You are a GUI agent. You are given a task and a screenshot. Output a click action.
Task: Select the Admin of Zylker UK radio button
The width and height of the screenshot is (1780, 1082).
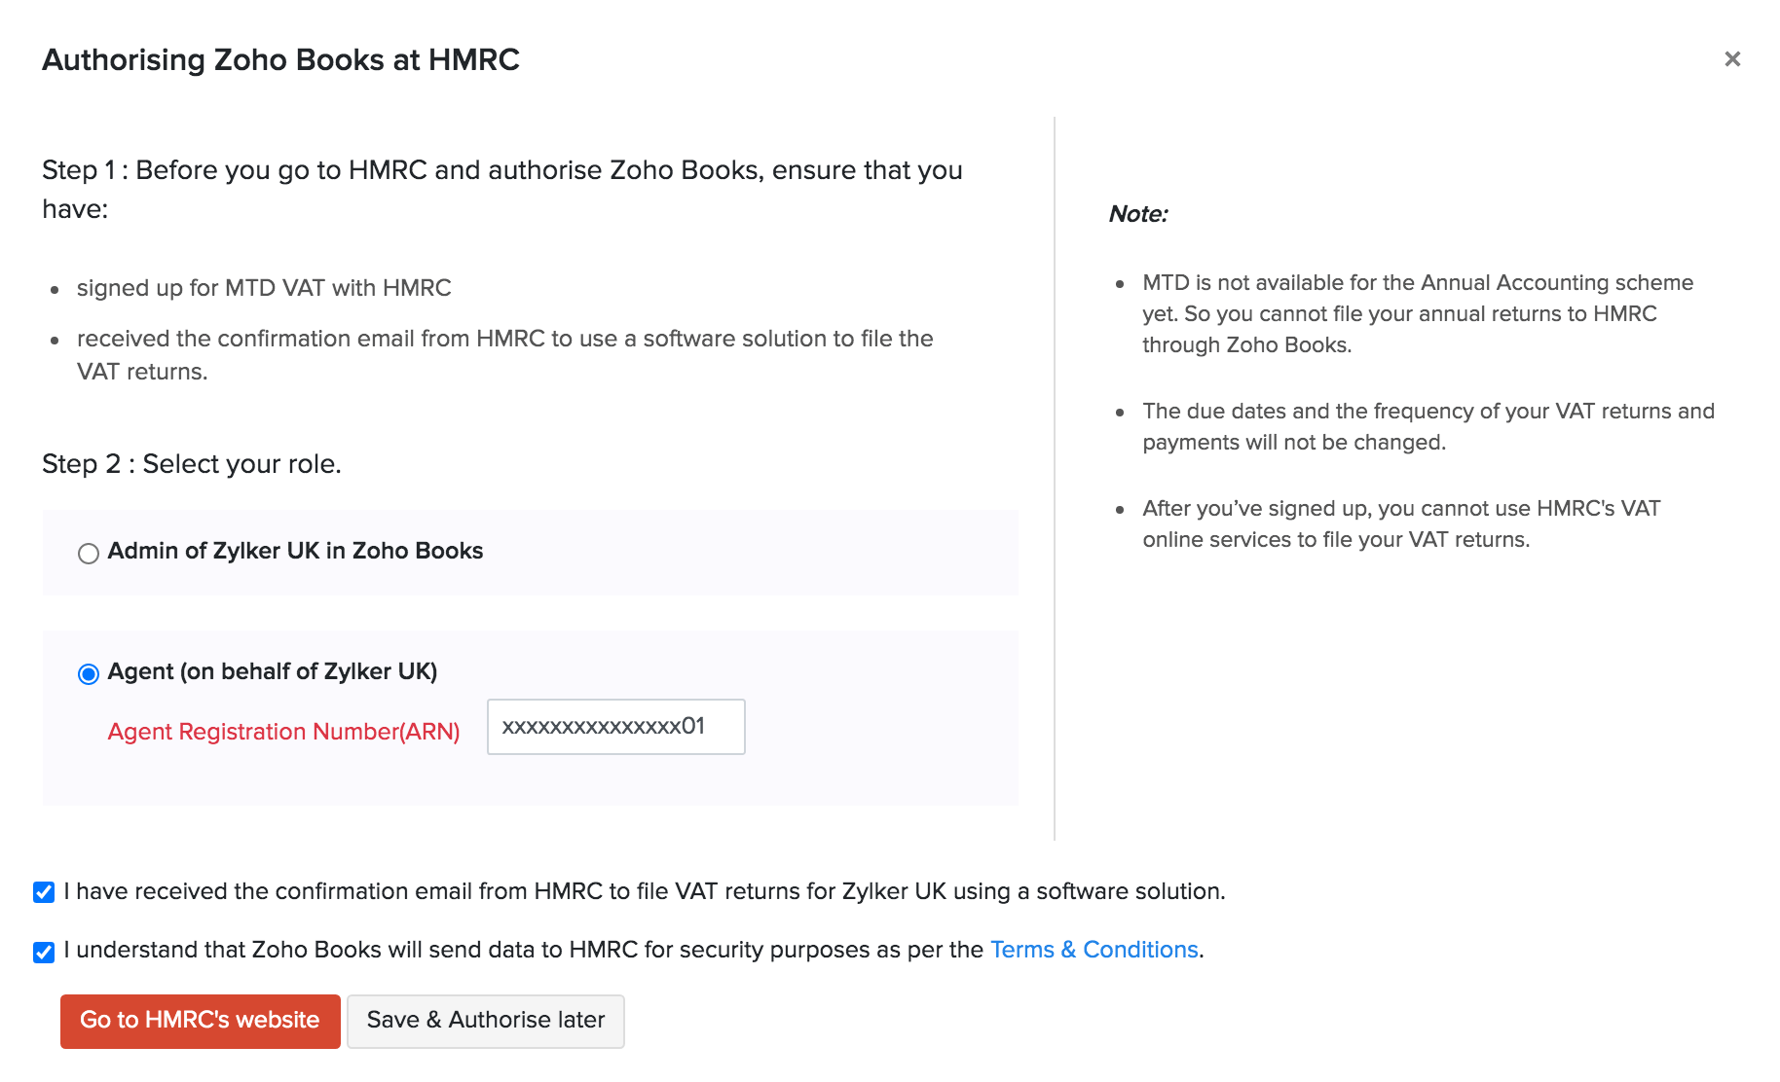[89, 554]
